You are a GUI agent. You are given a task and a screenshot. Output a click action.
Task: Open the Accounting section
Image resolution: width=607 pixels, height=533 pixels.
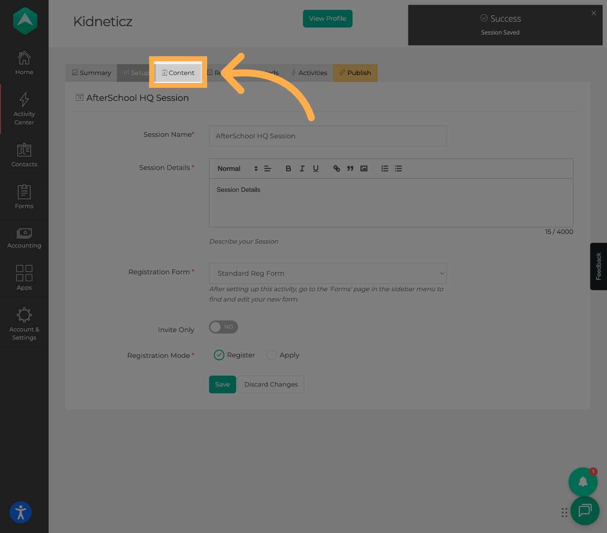pos(24,237)
